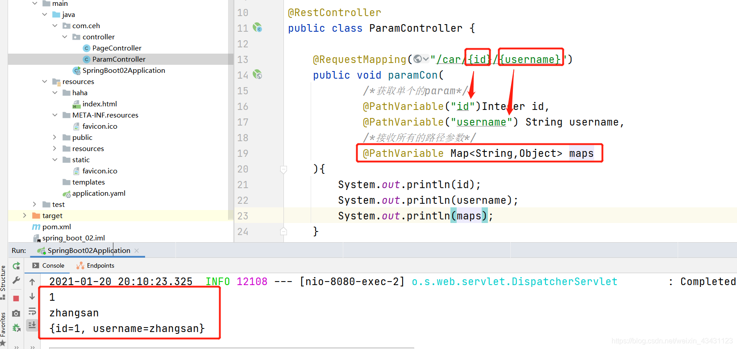Click URL dropdown arrow next to globe icon
This screenshot has height=349, width=737.
tap(426, 59)
